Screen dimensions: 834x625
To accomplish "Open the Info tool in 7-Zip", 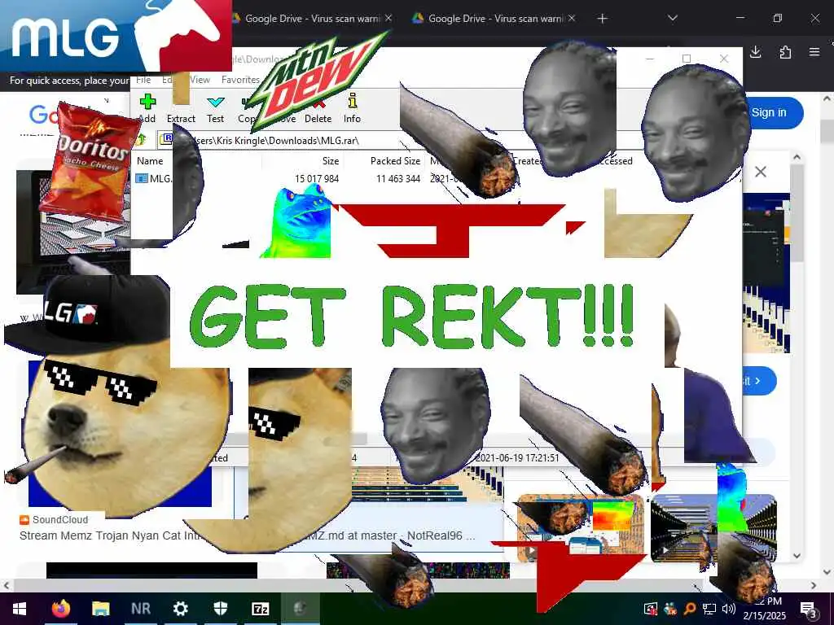I will 352,108.
